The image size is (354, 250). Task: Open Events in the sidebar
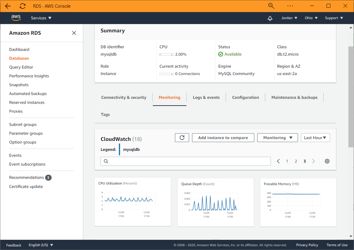(15, 155)
